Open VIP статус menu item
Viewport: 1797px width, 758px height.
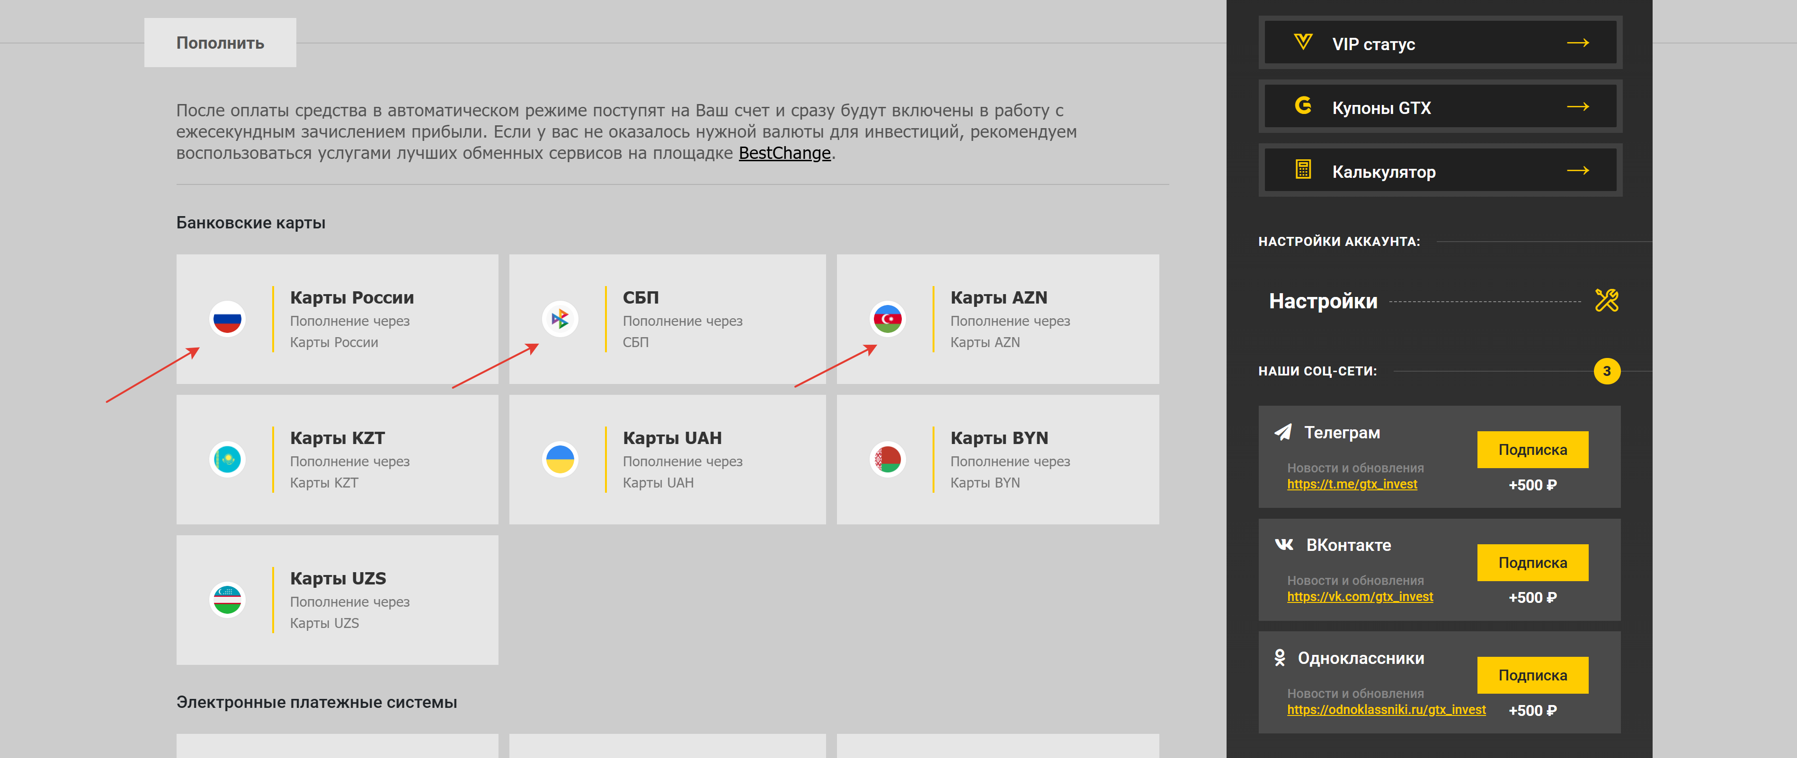[1440, 43]
